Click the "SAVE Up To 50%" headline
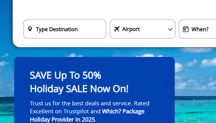Image resolution: width=216 pixels, height=123 pixels. pyautogui.click(x=65, y=76)
